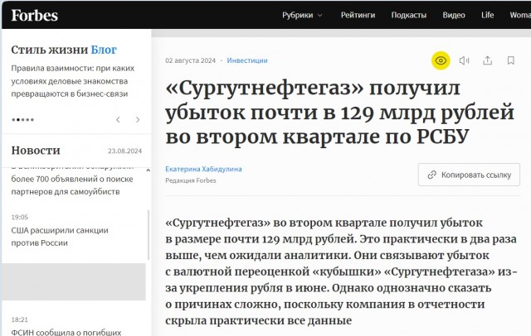531x336 pixels.
Task: Click the date 23.08.2024
Action: pyautogui.click(x=124, y=151)
